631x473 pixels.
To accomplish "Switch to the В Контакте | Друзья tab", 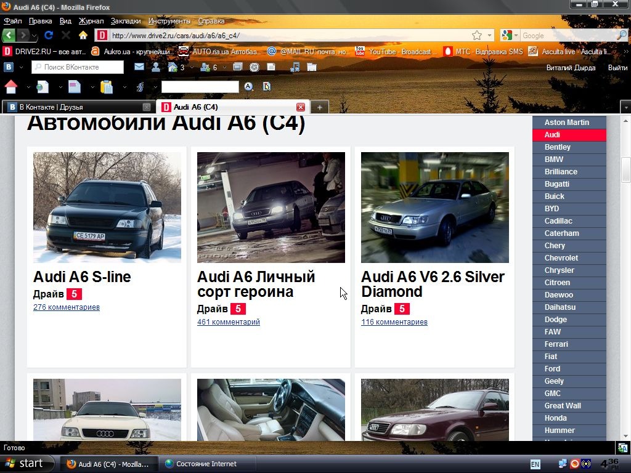I will tap(78, 107).
